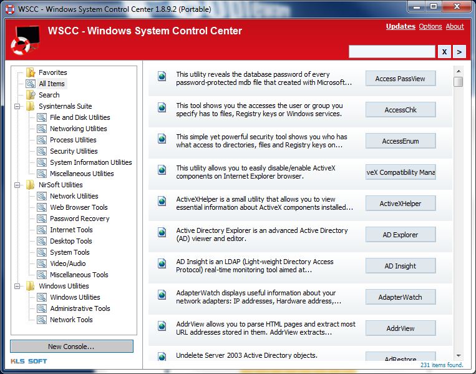Screen dimensions: 476x374
Task: Launch AdapterWatch button
Action: tap(401, 297)
